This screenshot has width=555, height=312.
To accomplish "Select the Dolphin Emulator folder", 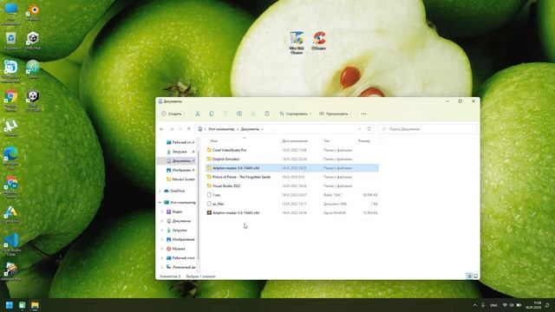I will coord(292,159).
